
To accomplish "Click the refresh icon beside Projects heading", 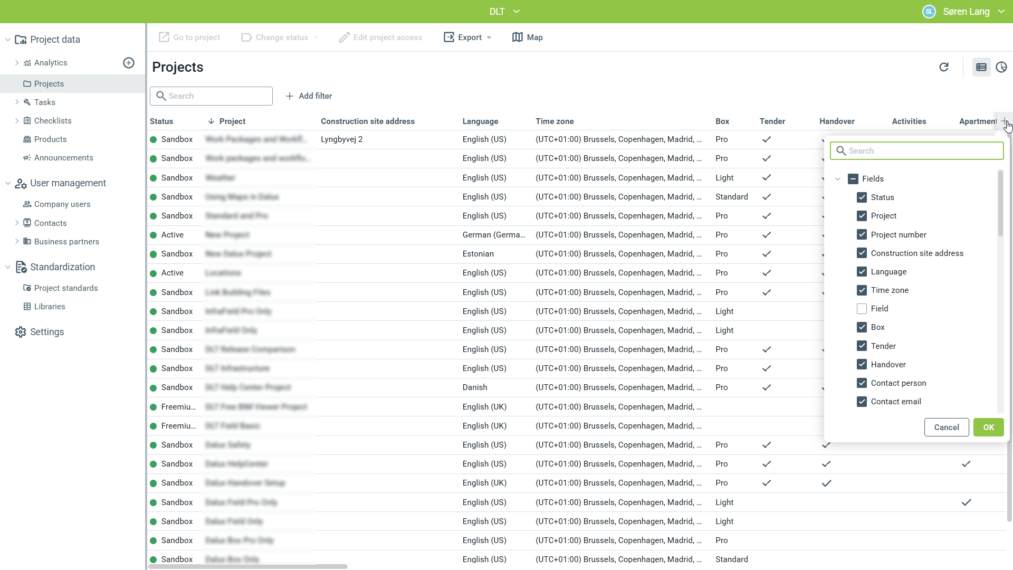I will pos(944,67).
